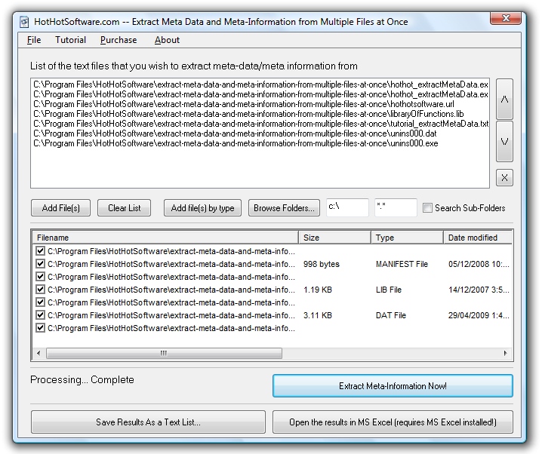Click the c:\ folder path field
This screenshot has width=542, height=454.
pos(347,207)
